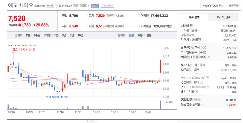The image size is (243, 123).
Task: Collapse the chart panel with the up-arrow handle
Action: coord(92,121)
